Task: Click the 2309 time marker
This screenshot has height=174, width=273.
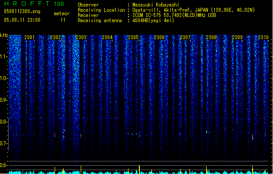Action: tap(237, 37)
